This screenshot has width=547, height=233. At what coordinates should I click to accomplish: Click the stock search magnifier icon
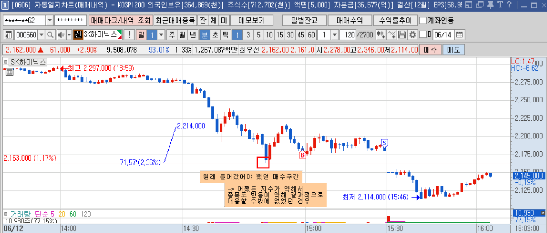coord(51,35)
